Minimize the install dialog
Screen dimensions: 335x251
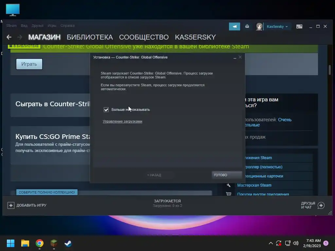pos(235,58)
